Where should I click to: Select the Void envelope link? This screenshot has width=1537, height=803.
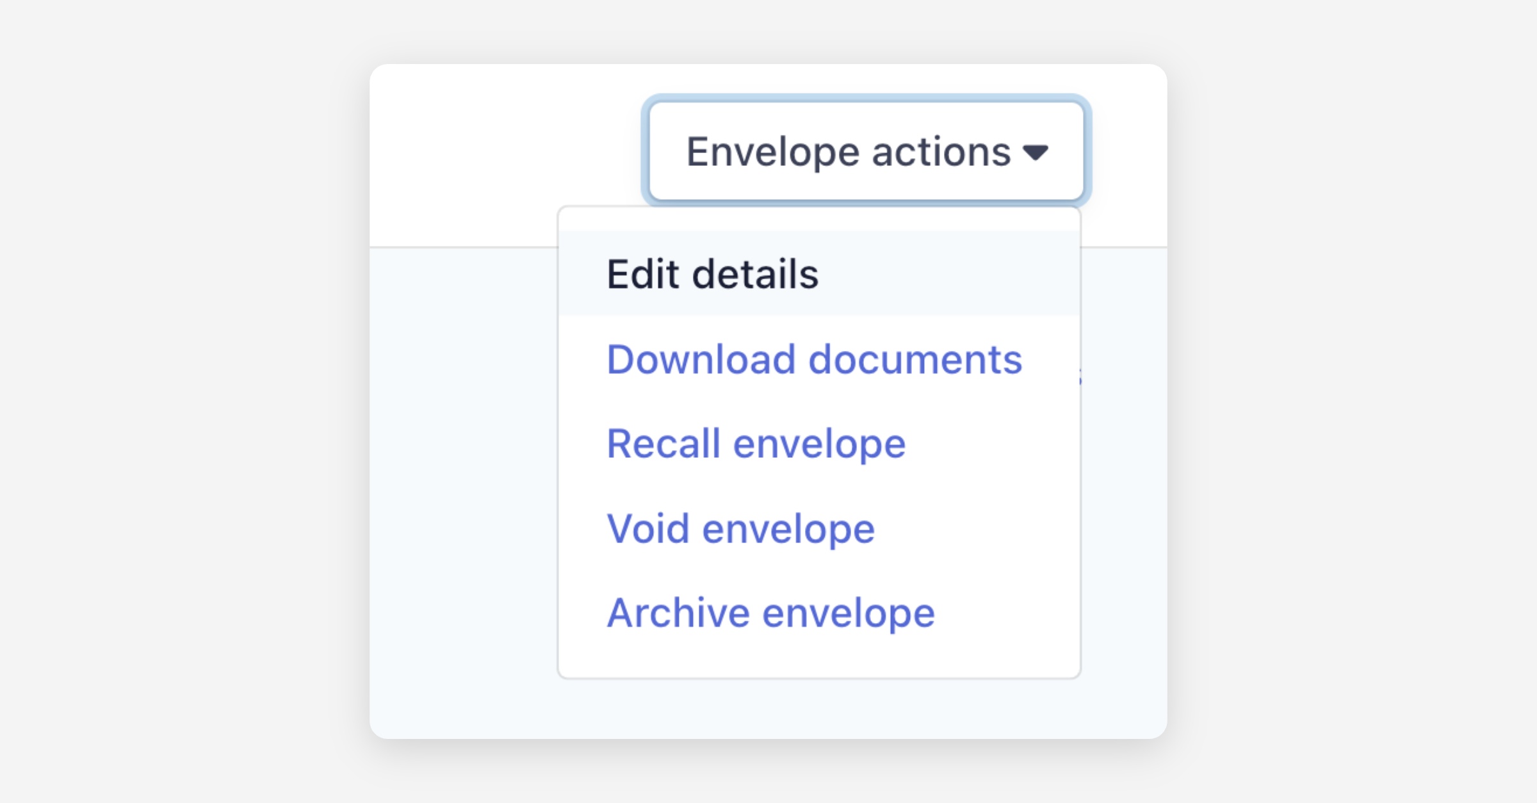740,529
